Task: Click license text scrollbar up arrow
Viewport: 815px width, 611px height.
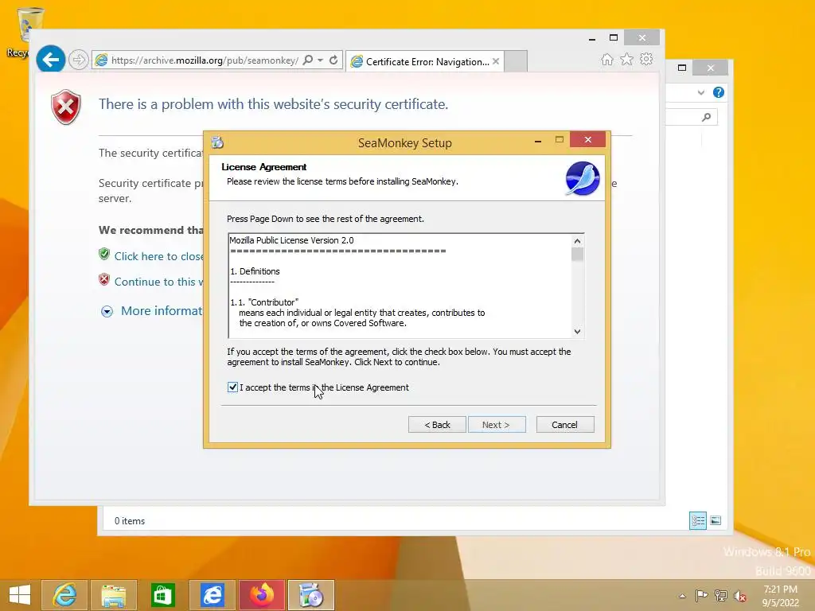Action: pyautogui.click(x=577, y=241)
